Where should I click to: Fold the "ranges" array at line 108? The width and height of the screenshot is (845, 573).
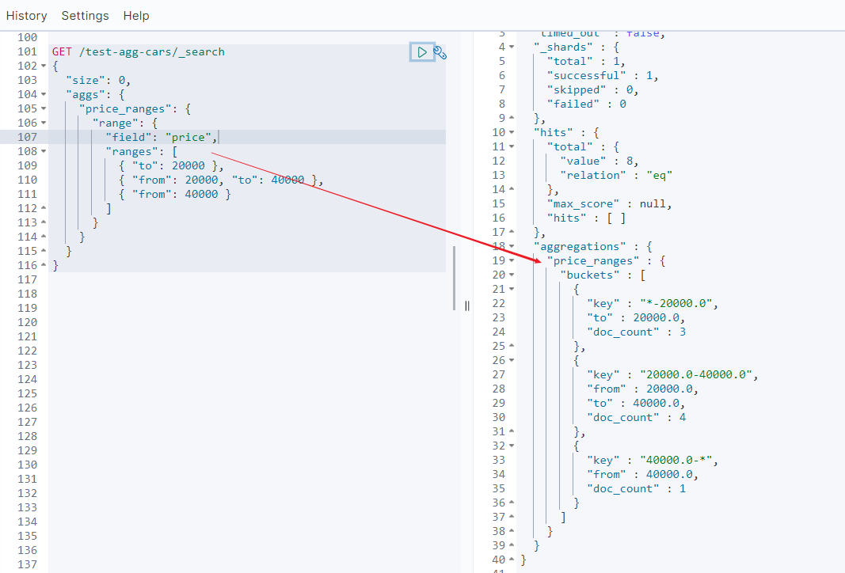click(43, 152)
